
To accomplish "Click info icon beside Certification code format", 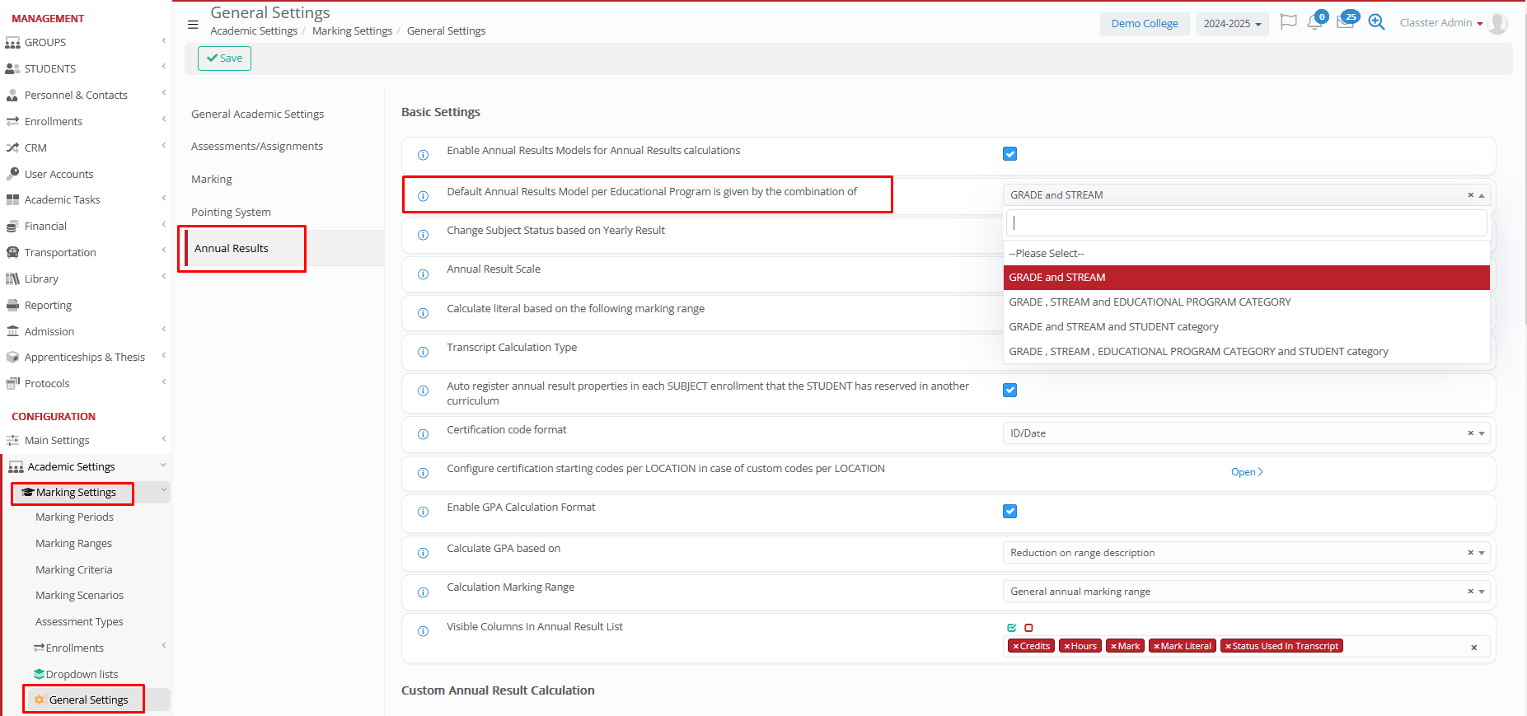I will pos(423,434).
